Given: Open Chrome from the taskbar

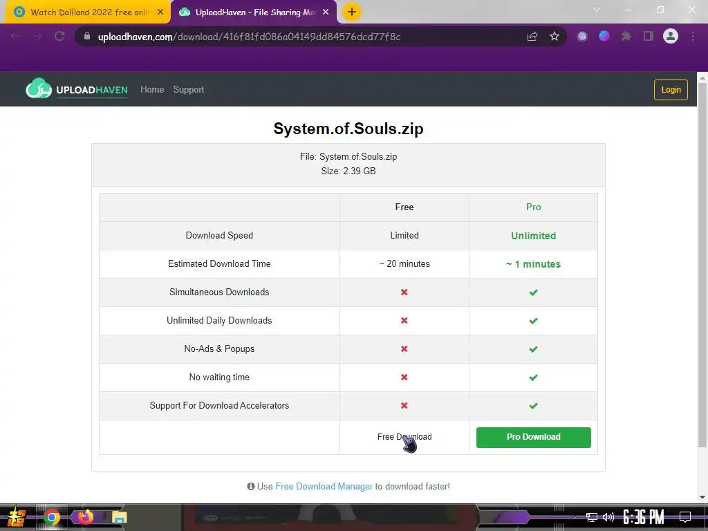Looking at the screenshot, I should tap(51, 517).
